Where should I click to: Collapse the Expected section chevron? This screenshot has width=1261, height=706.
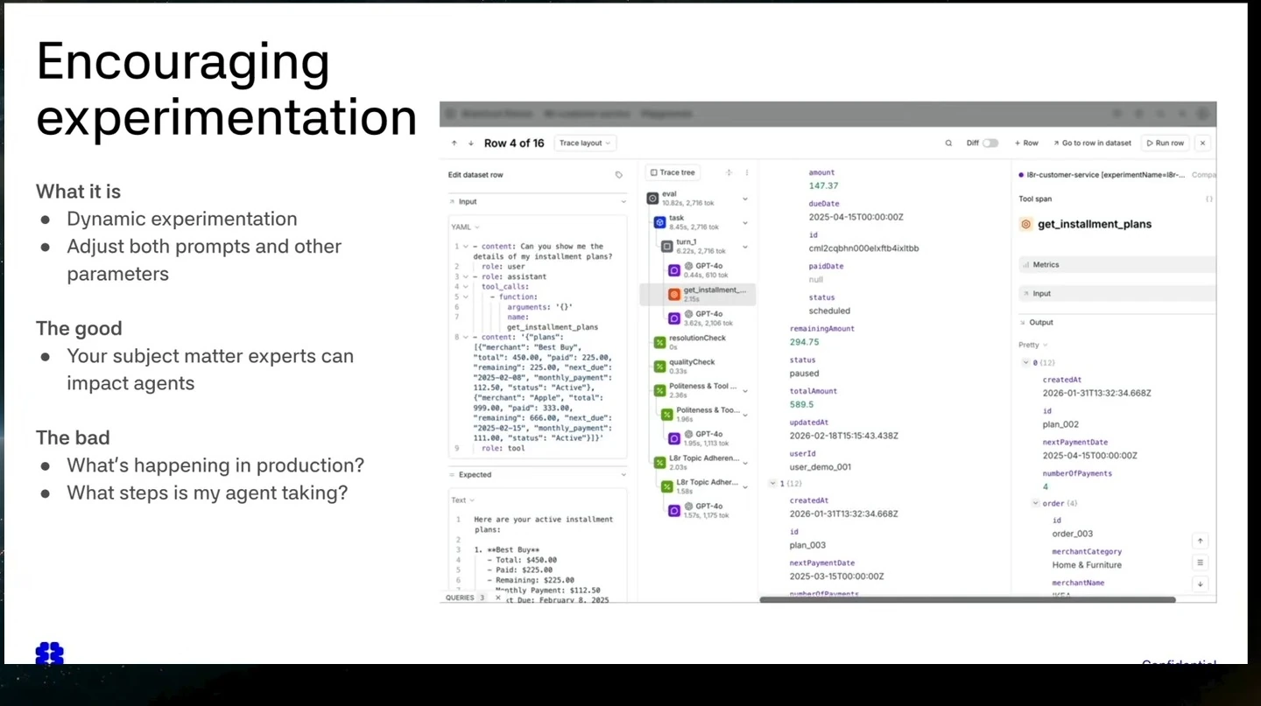tap(624, 475)
